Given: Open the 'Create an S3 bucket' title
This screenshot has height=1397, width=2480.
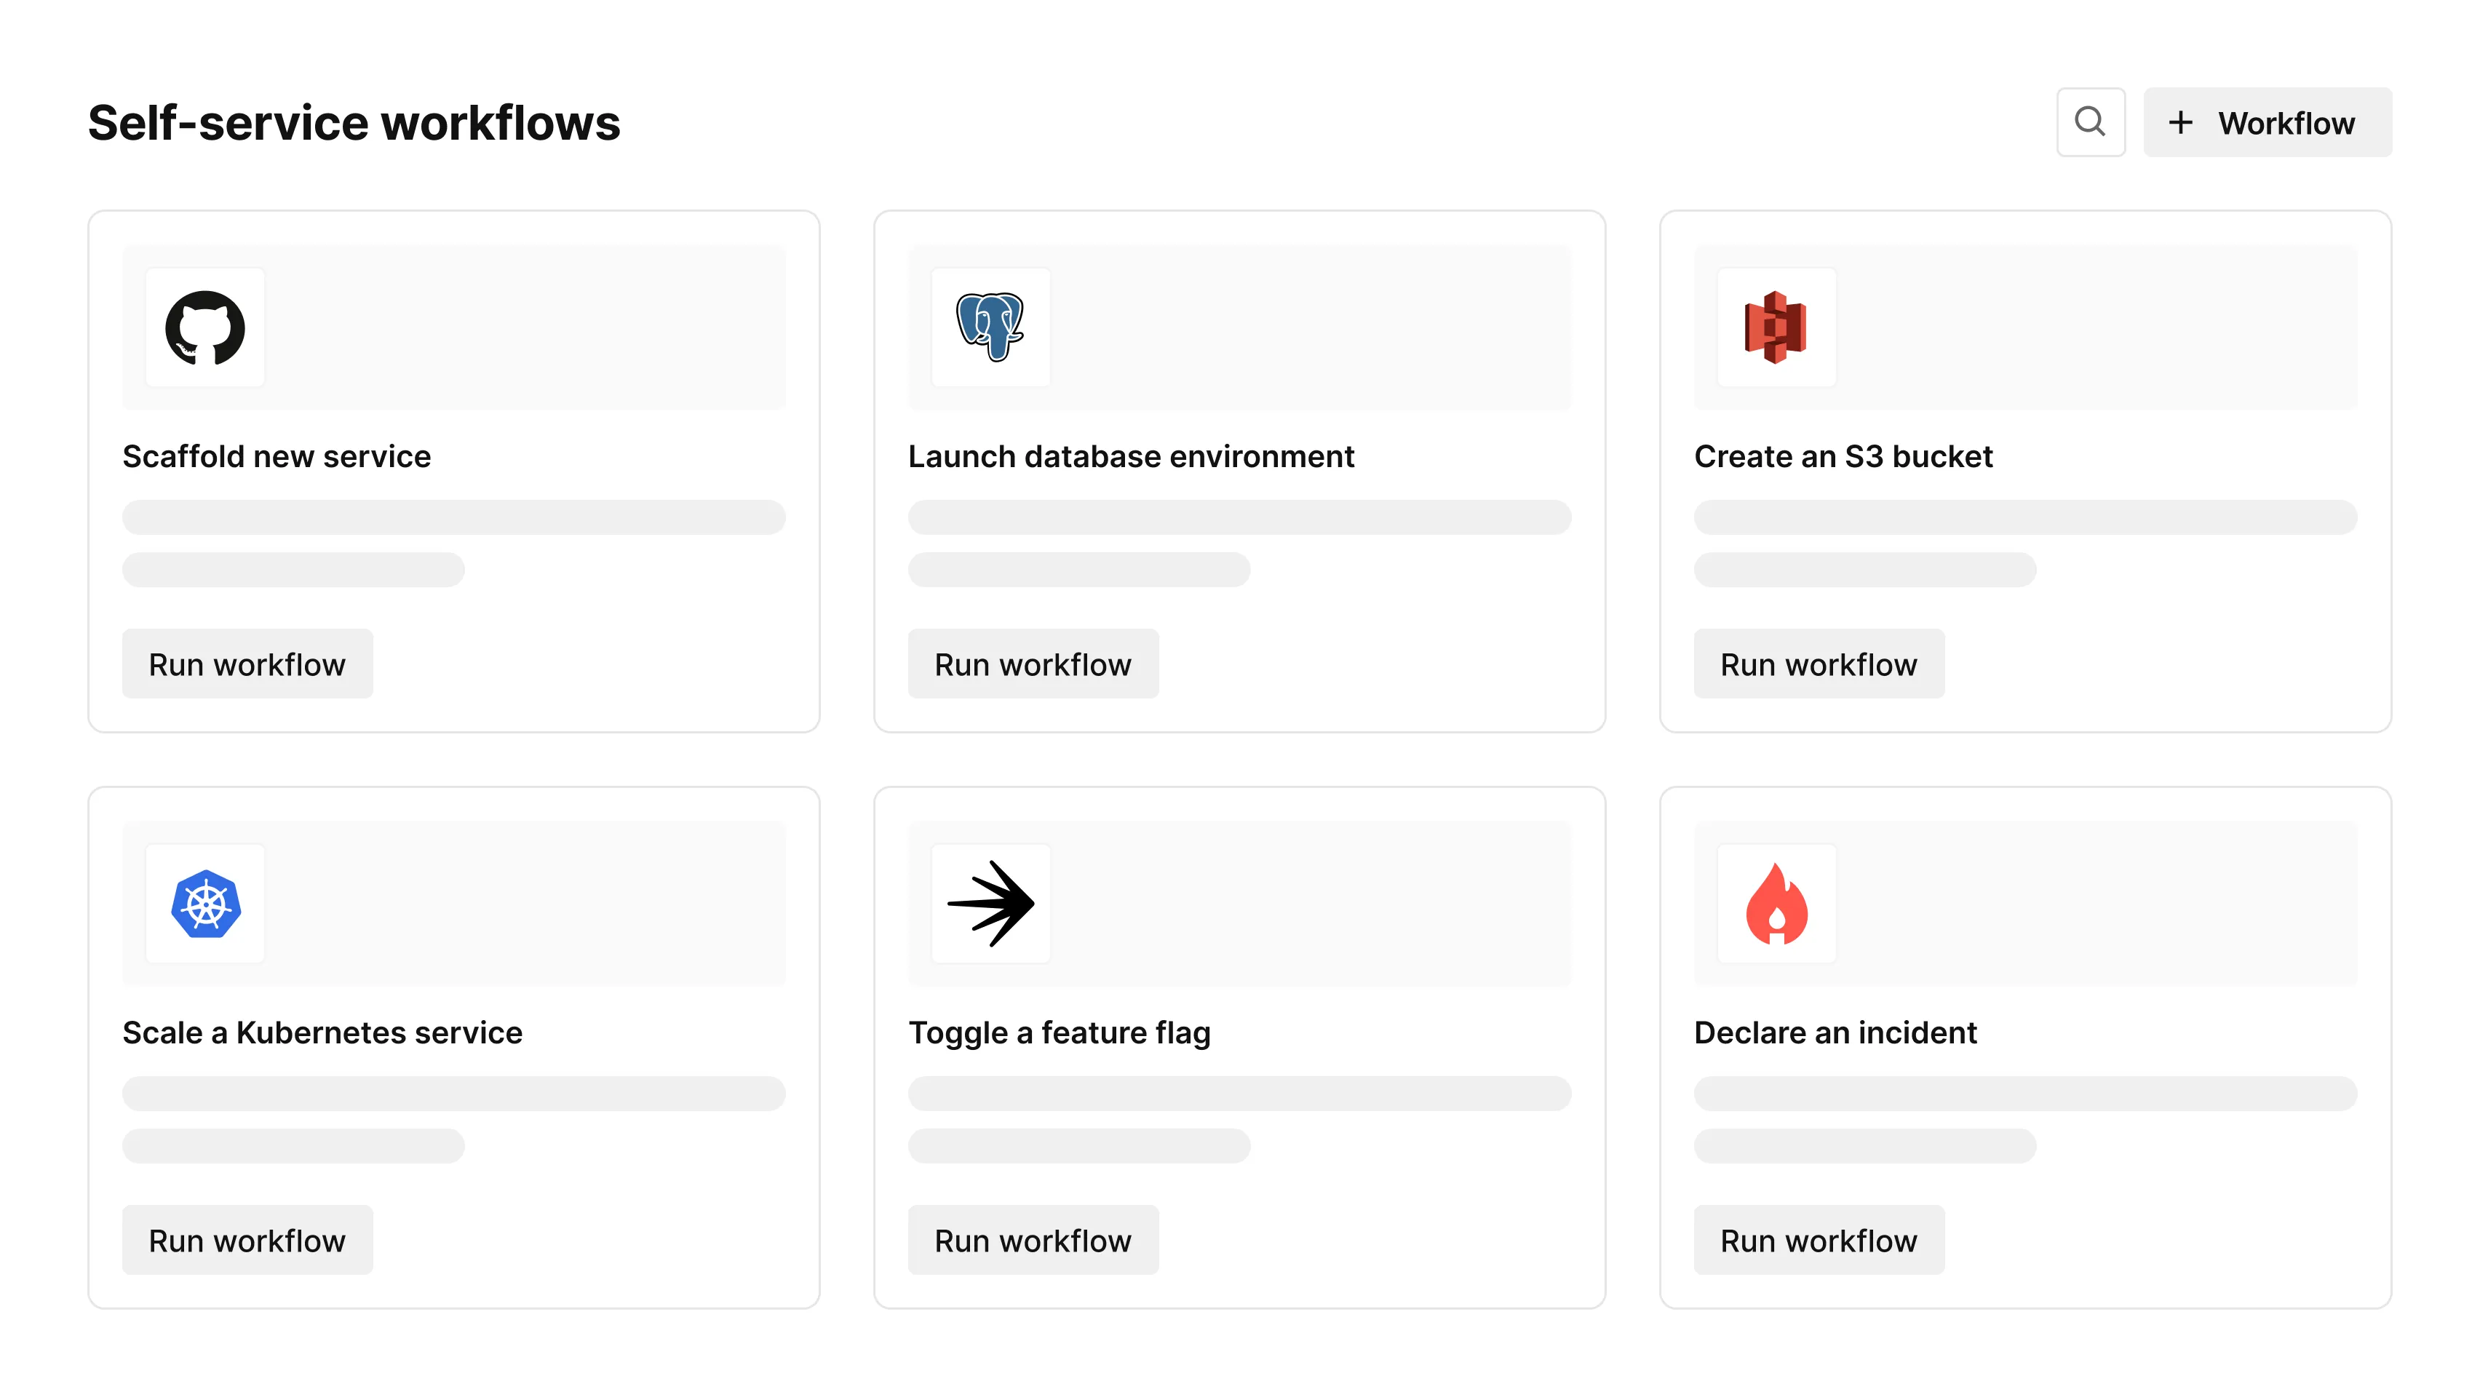Looking at the screenshot, I should pos(1843,456).
